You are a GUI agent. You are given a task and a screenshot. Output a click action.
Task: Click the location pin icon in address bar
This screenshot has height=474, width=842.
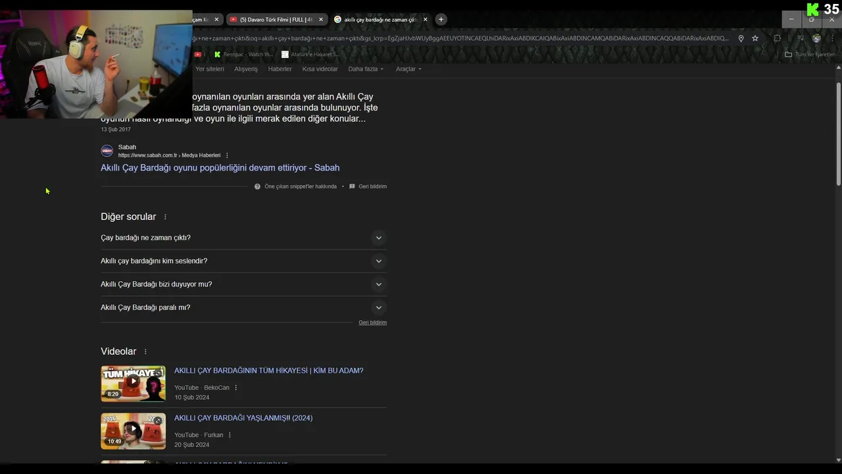point(741,38)
